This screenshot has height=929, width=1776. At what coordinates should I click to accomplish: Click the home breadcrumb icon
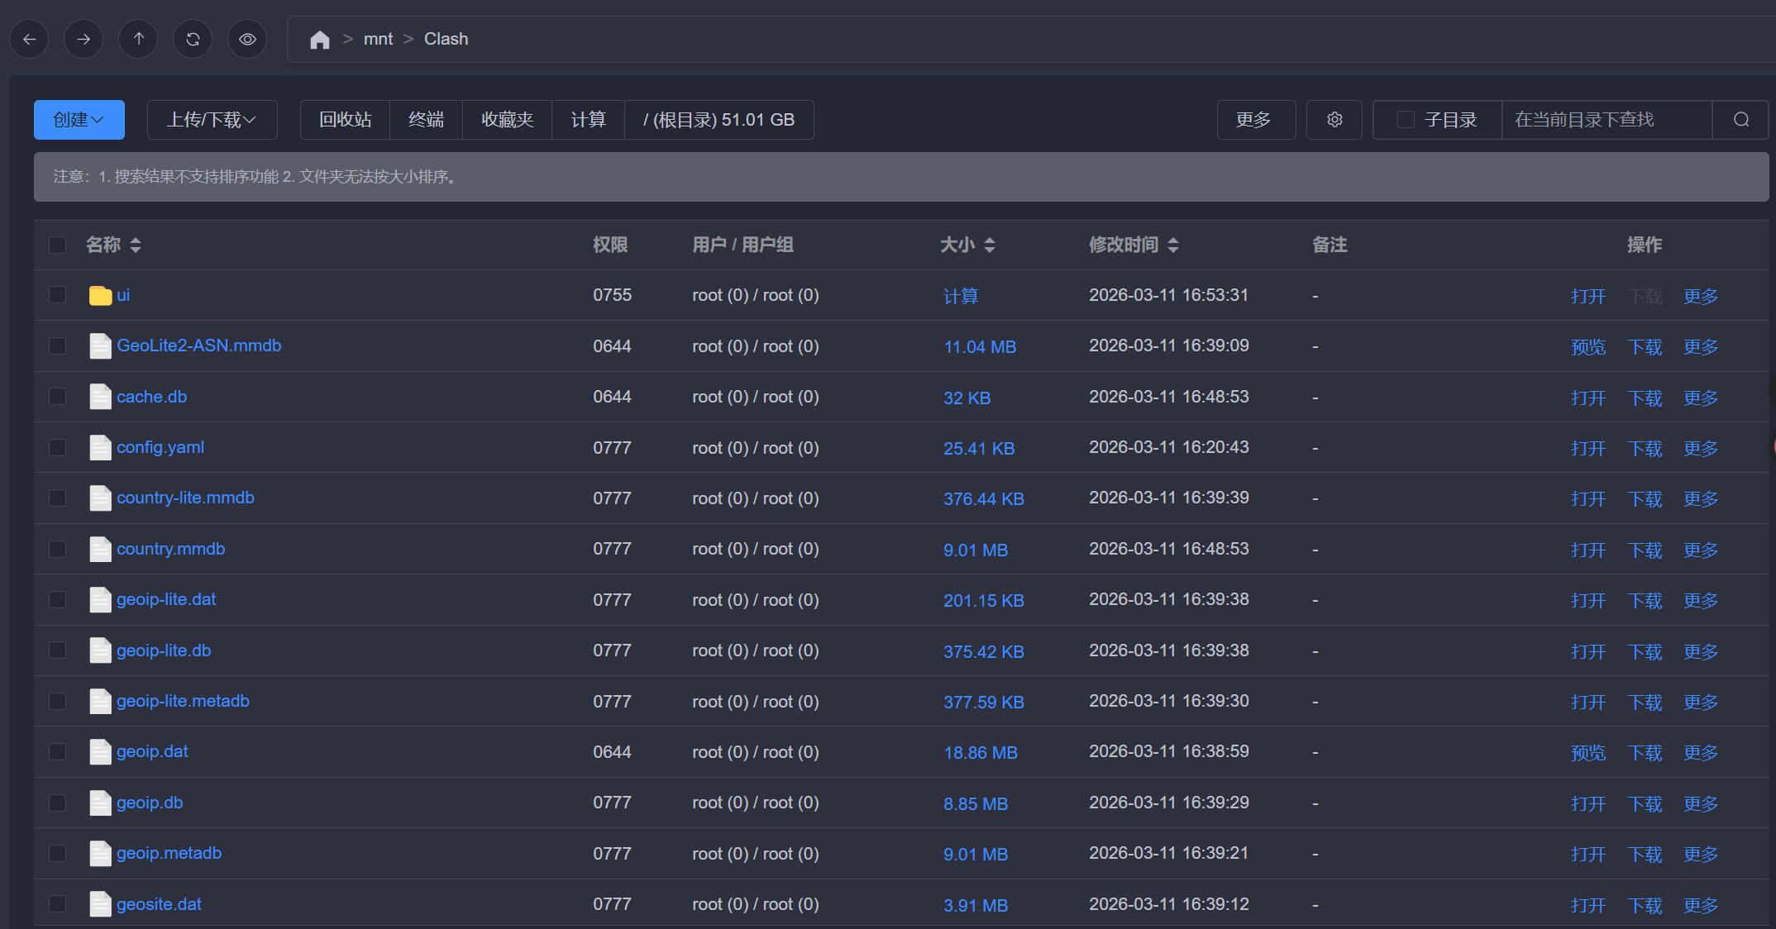tap(319, 40)
